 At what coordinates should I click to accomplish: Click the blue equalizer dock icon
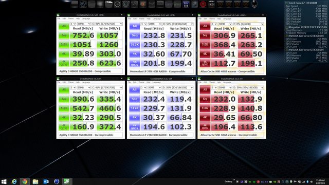pyautogui.click(x=186, y=4)
